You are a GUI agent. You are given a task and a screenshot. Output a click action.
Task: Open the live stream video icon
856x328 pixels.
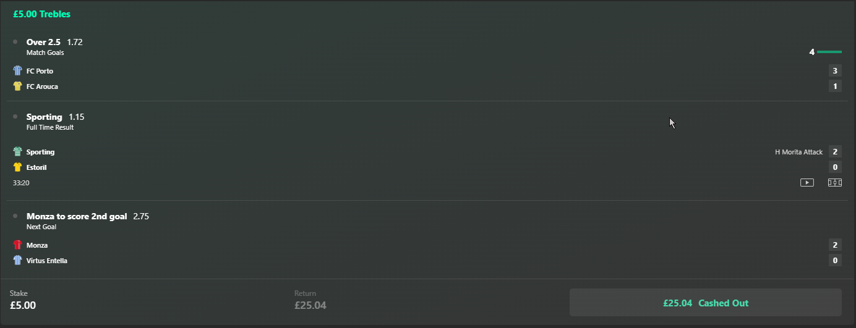coord(807,182)
